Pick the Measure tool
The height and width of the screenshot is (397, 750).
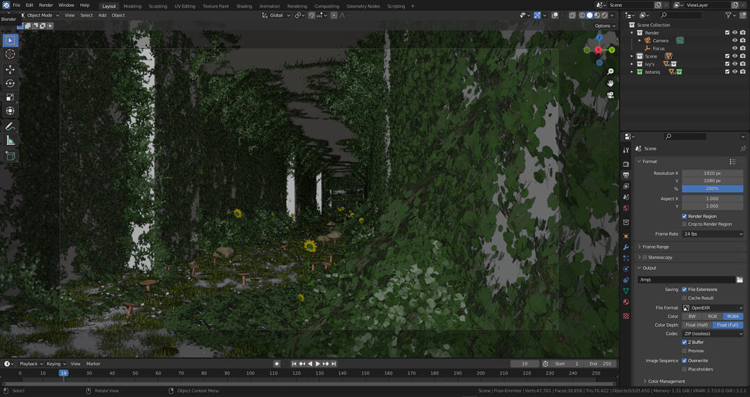(10, 141)
